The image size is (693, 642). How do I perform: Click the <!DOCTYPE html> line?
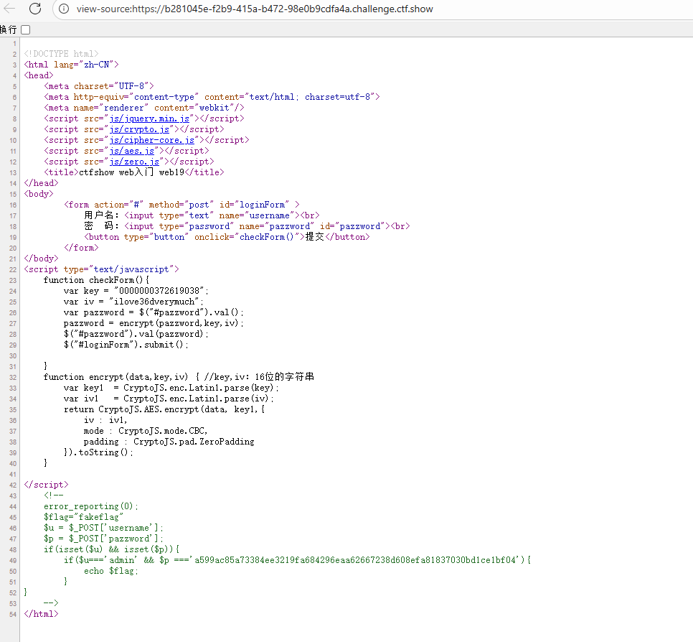coord(61,54)
